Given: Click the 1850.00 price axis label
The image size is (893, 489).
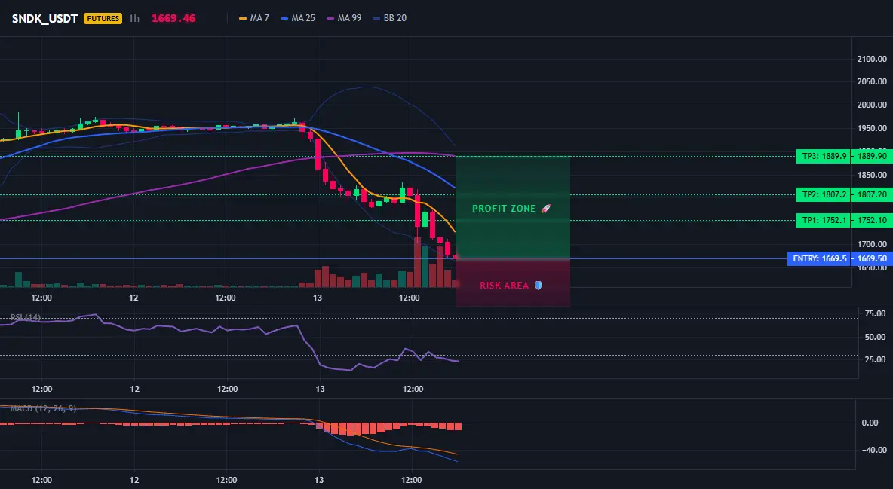Looking at the screenshot, I should point(872,176).
